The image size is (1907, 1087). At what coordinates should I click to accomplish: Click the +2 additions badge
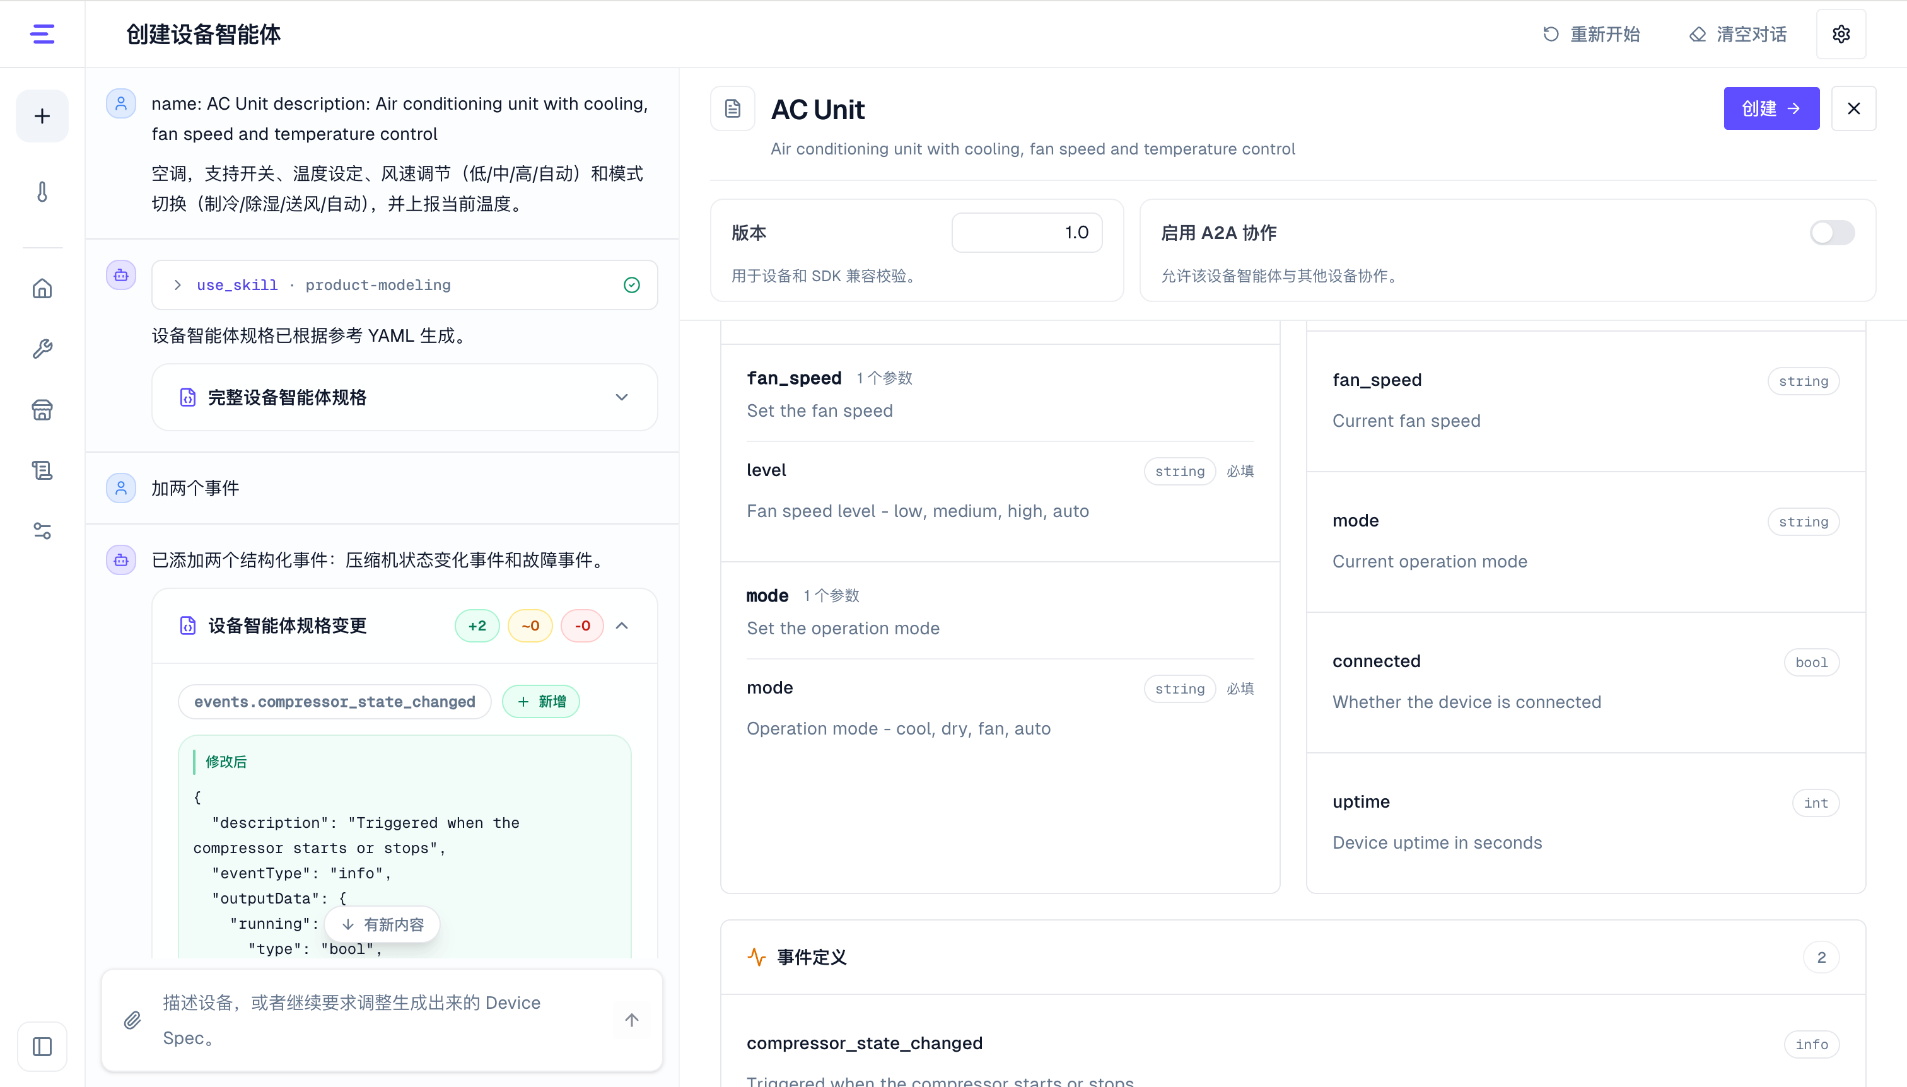coord(477,625)
